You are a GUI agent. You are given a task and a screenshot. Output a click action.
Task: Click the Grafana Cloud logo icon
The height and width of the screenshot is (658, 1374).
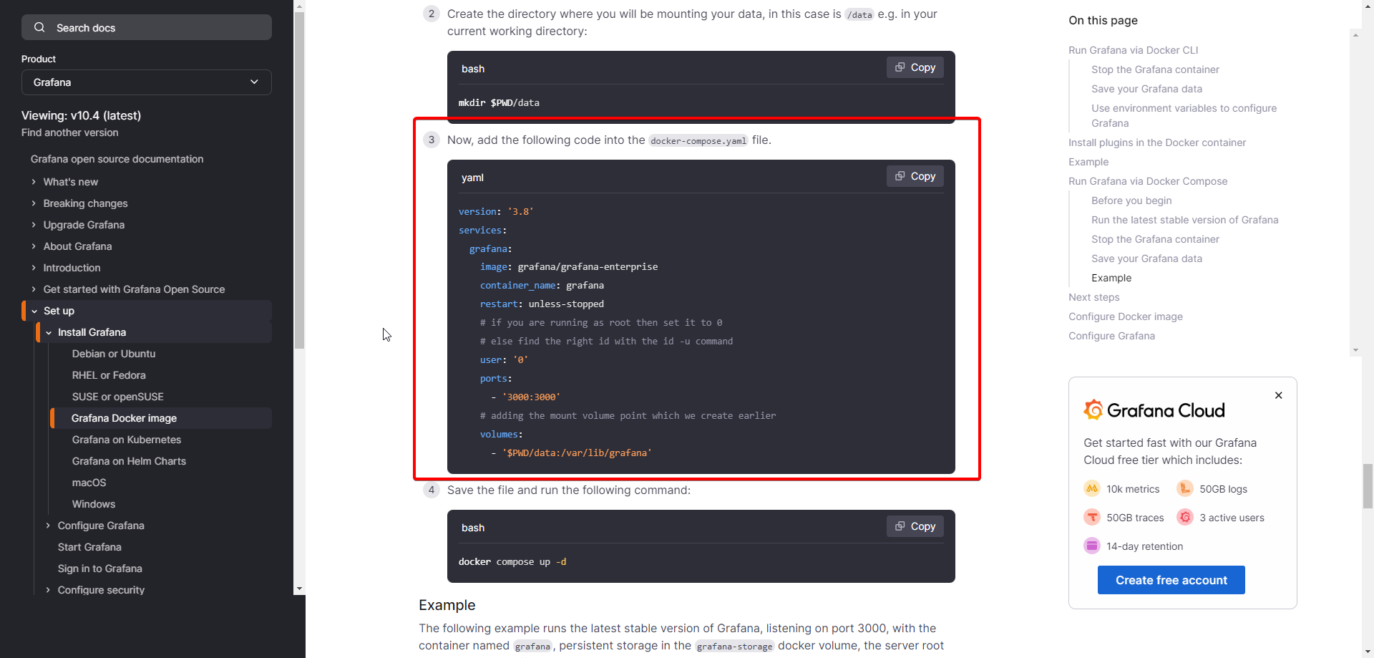pos(1093,410)
